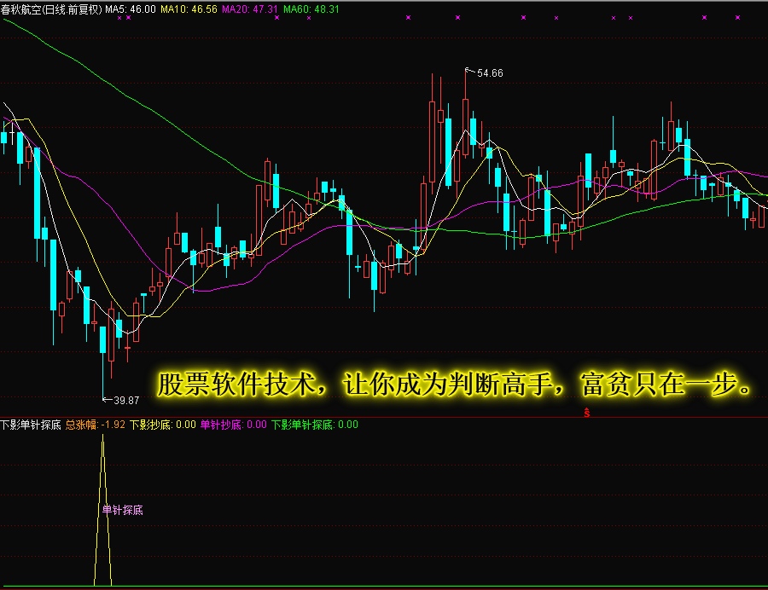Click the 39.87 low price marker

126,401
